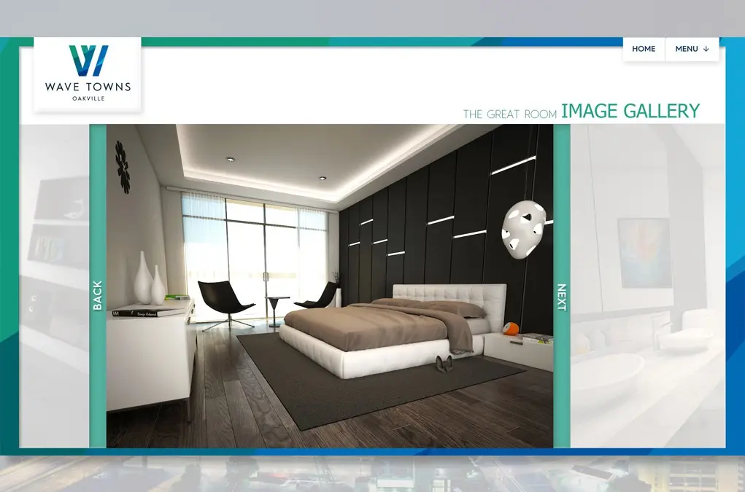The height and width of the screenshot is (492, 745).
Task: View the bedroom render in the gallery
Action: tap(330, 286)
